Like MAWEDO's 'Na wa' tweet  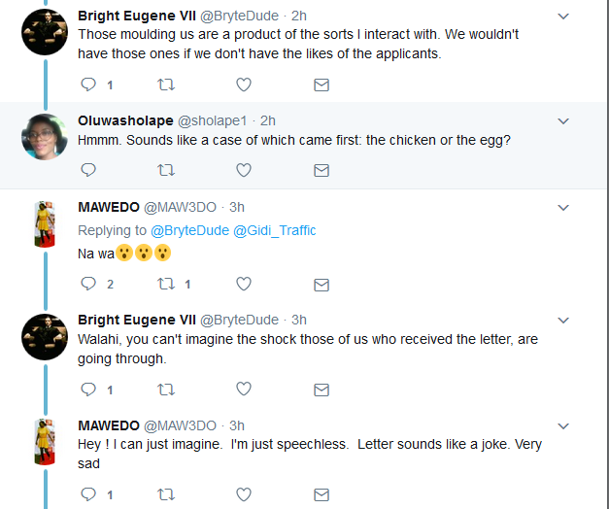(244, 285)
